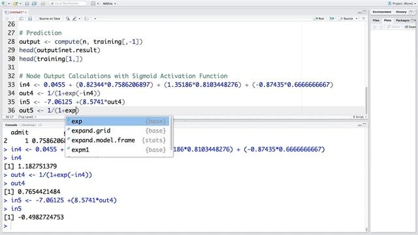Select the Console tab
Screen dimensions: 418x235
(x=11, y=125)
